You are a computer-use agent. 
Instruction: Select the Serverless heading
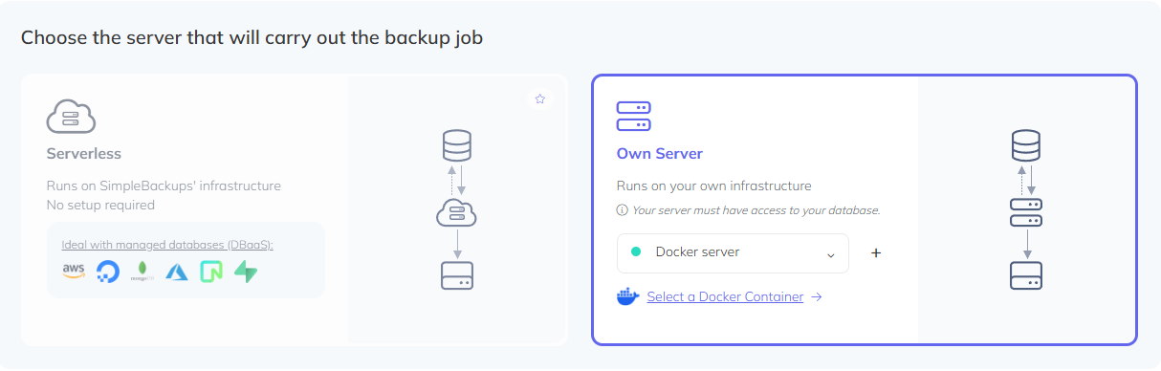tap(84, 153)
